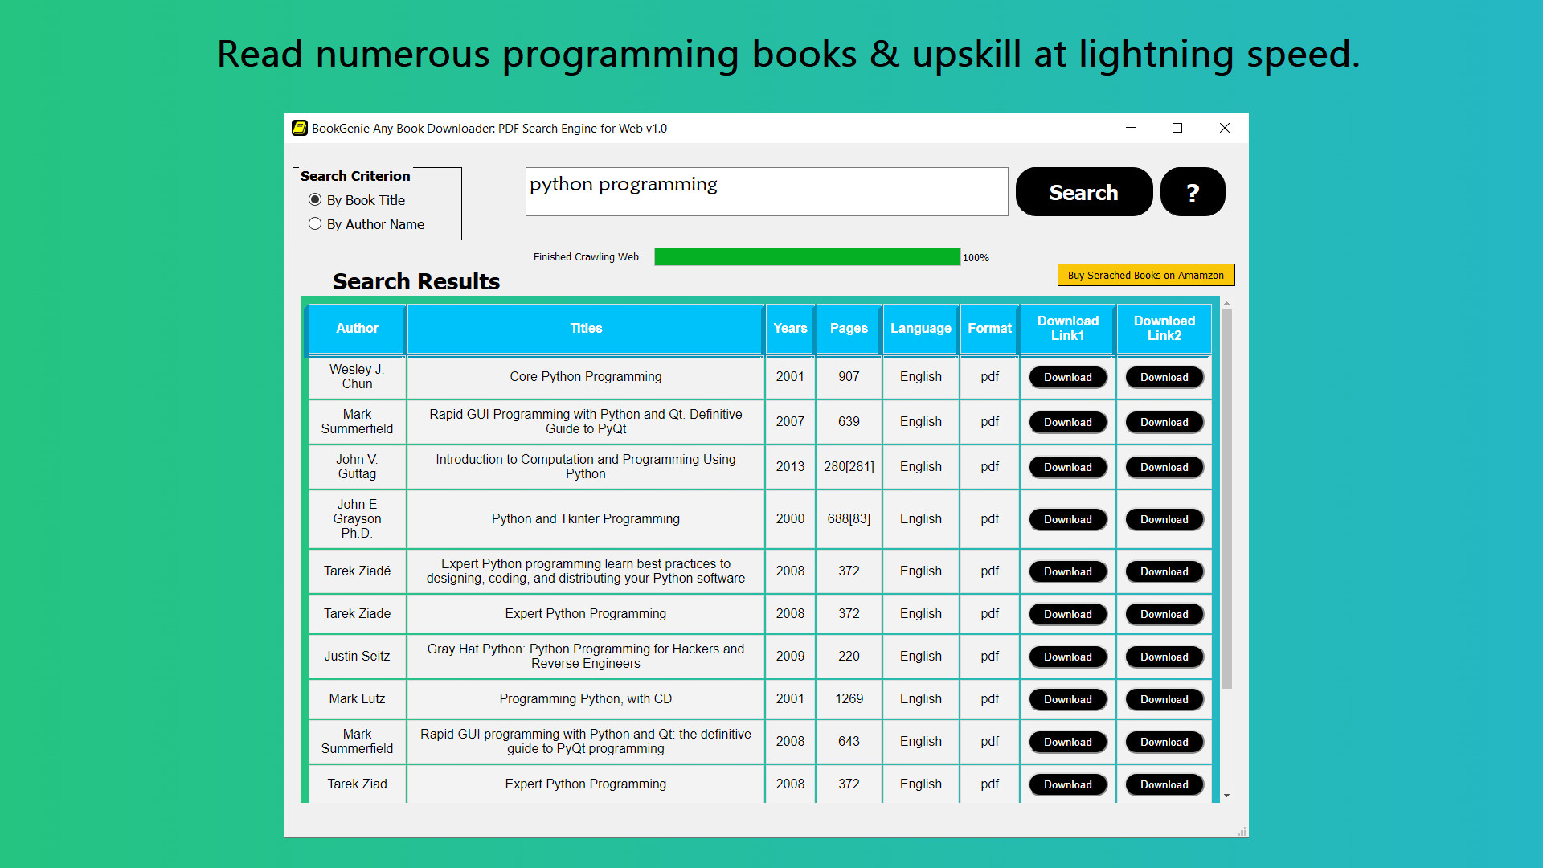Click the green crawling progress bar
Screen dimensions: 1543x868
(807, 257)
